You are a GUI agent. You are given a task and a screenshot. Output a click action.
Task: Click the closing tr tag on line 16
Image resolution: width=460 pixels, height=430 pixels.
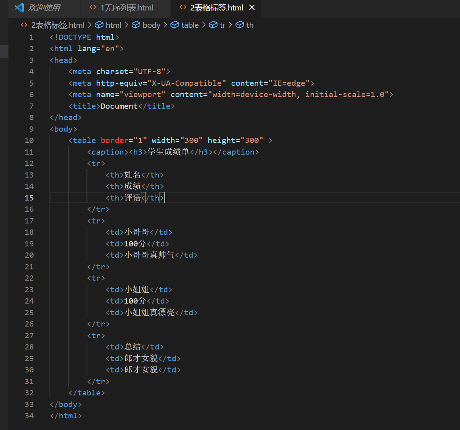click(98, 209)
